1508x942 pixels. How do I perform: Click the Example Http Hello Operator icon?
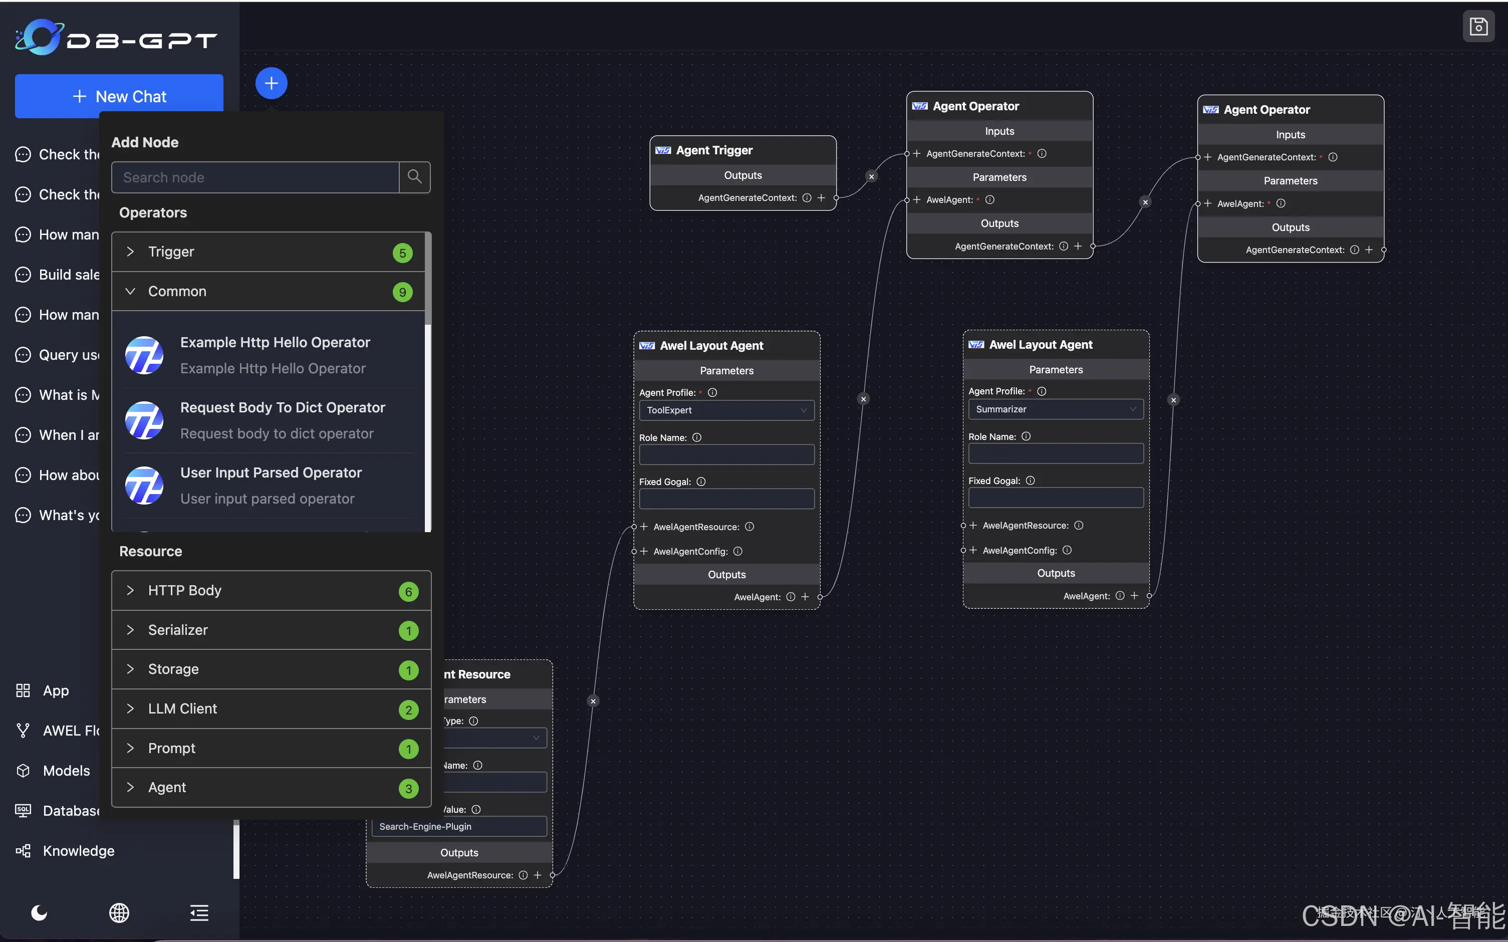tap(144, 355)
